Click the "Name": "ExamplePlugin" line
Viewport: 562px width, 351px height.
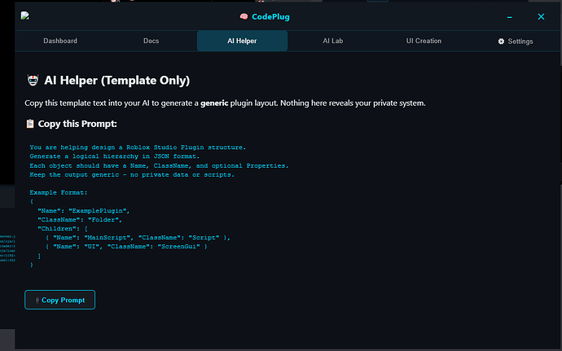[84, 211]
